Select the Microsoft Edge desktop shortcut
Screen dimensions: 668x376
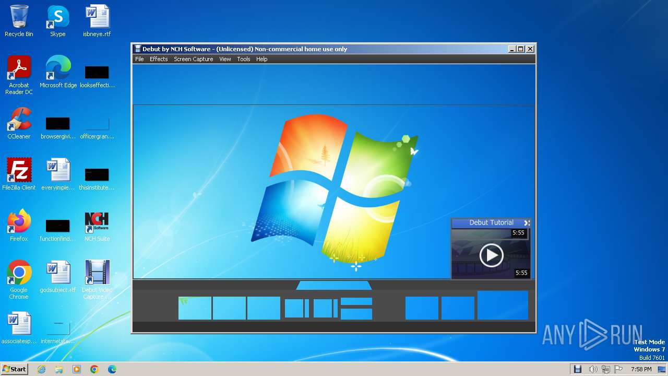pyautogui.click(x=58, y=72)
